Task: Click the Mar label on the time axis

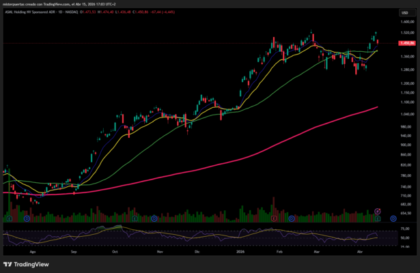Action: [316, 251]
